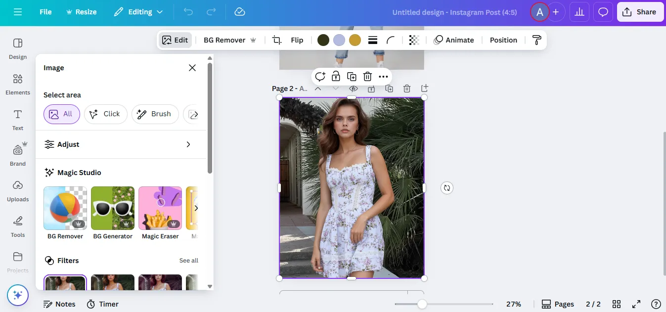Viewport: 666px width, 312px height.
Task: Open the File menu
Action: [x=45, y=12]
